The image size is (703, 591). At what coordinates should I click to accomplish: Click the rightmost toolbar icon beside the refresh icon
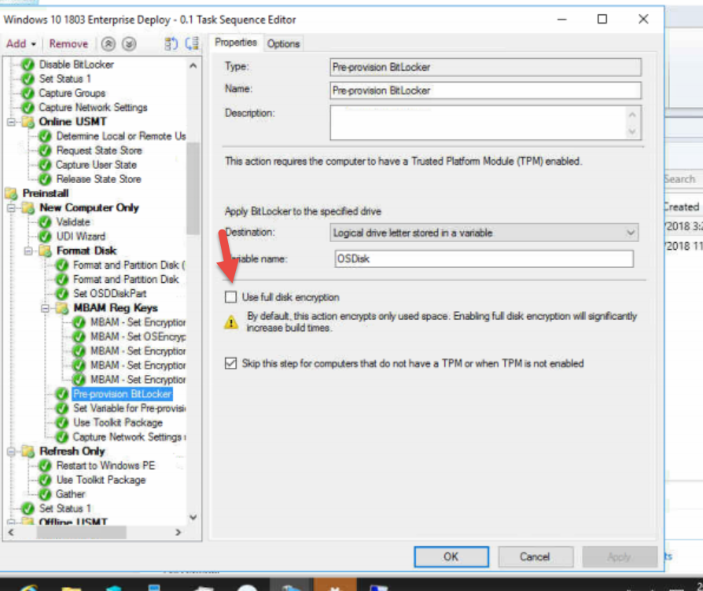point(193,43)
